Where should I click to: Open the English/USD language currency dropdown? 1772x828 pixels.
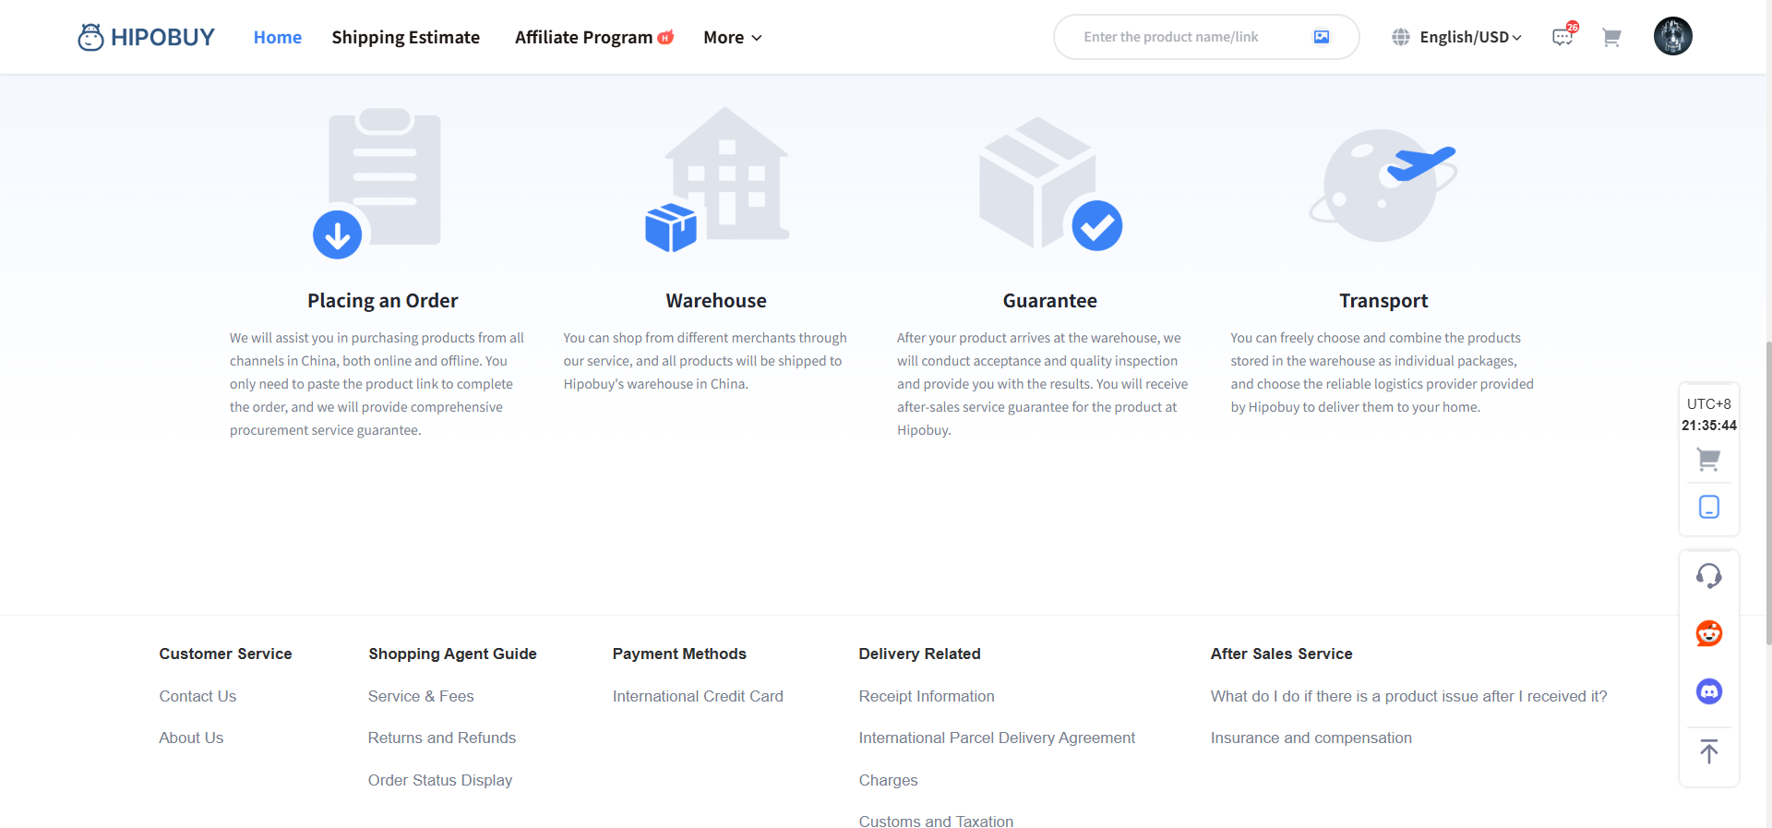click(1470, 37)
